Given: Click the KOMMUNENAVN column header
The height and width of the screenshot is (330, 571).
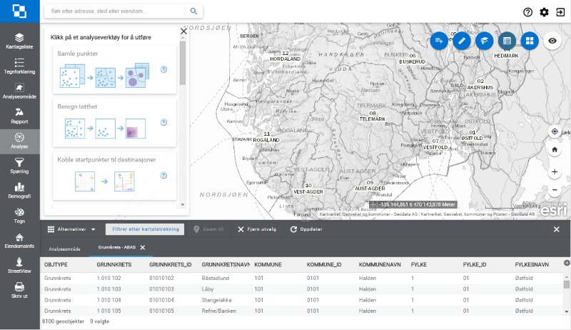Looking at the screenshot, I should [380, 264].
